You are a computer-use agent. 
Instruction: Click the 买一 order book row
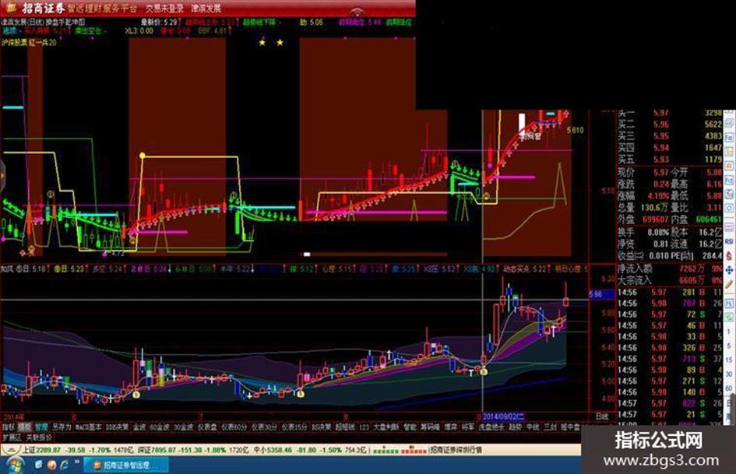click(670, 113)
